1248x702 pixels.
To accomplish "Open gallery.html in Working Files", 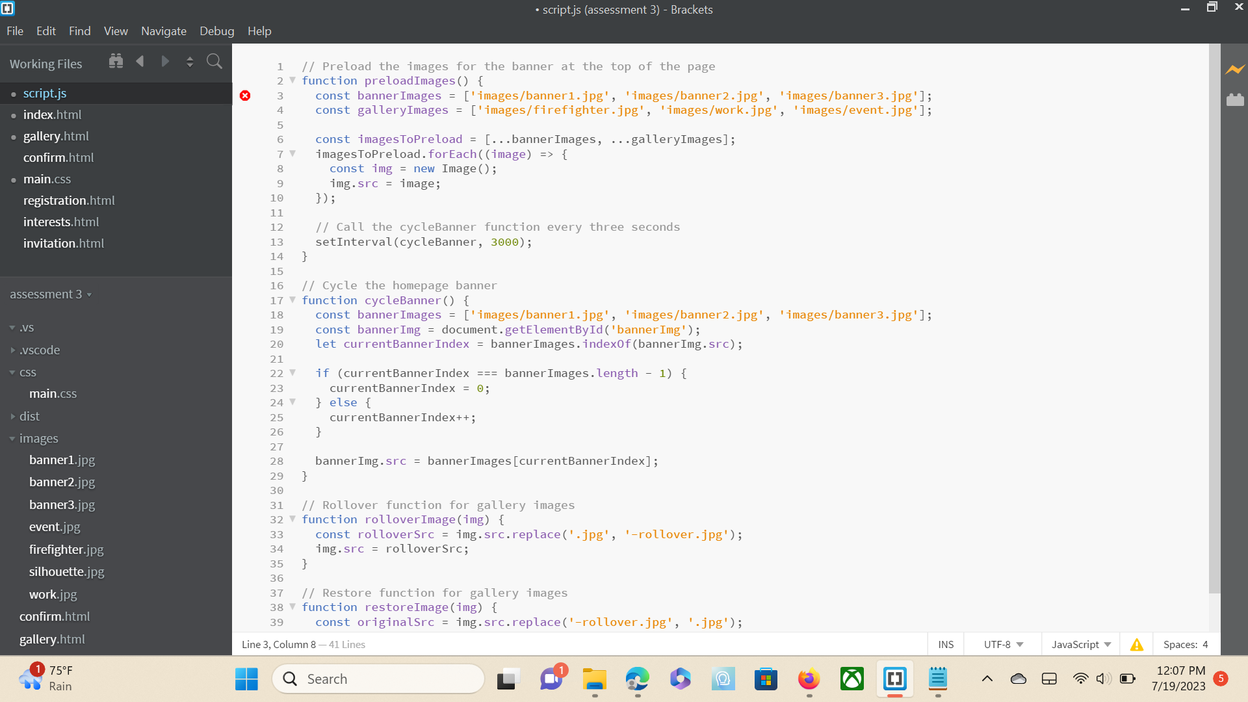I will 56,136.
